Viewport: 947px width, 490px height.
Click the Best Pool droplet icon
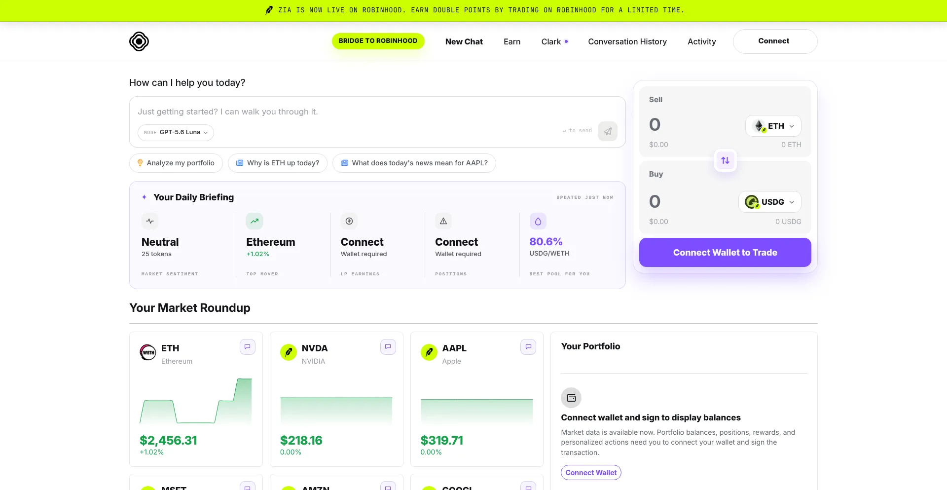pos(538,222)
